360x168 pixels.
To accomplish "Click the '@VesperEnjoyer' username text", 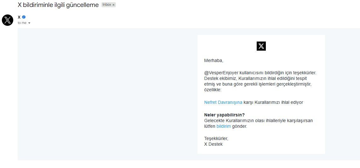I will tap(221, 73).
